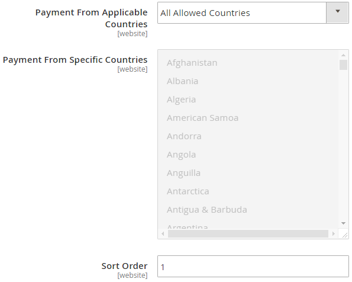Click the vertical scrollbar thumb in country list
This screenshot has width=352, height=282.
coord(343,65)
